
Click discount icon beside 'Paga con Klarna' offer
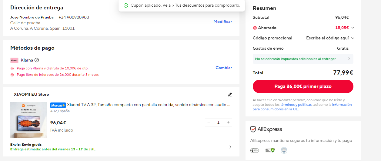12,69
